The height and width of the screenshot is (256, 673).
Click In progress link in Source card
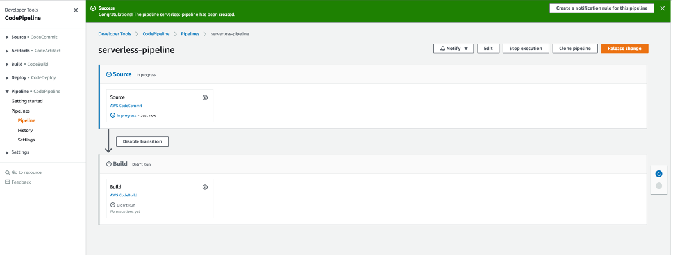[x=126, y=115]
